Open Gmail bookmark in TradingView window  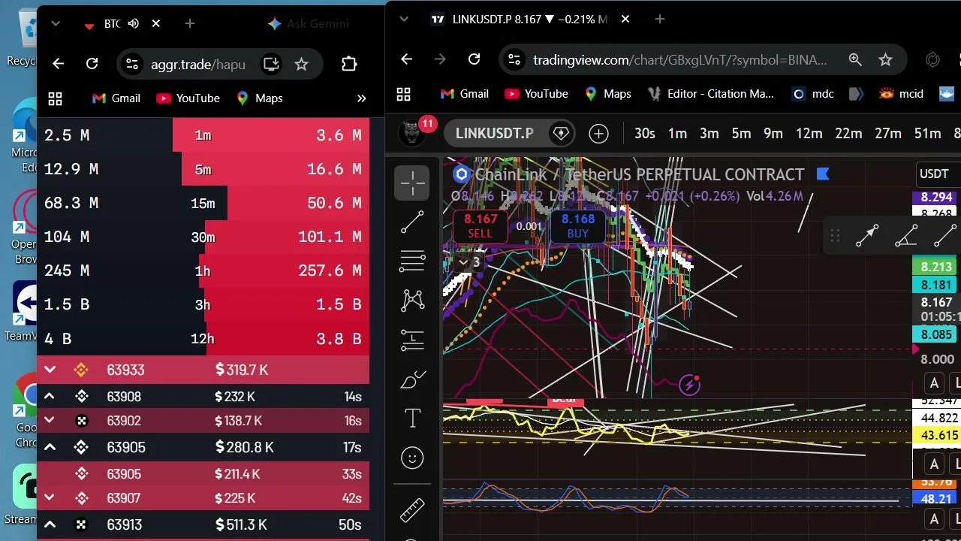click(x=464, y=94)
